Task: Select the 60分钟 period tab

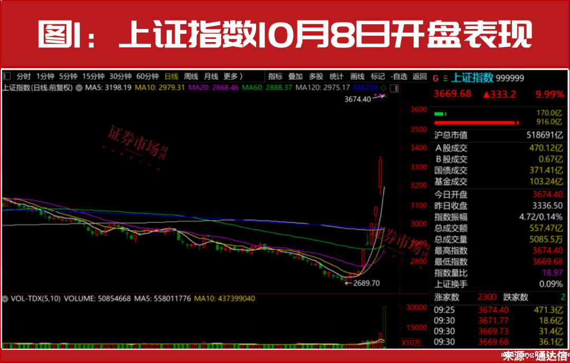Action: click(148, 76)
